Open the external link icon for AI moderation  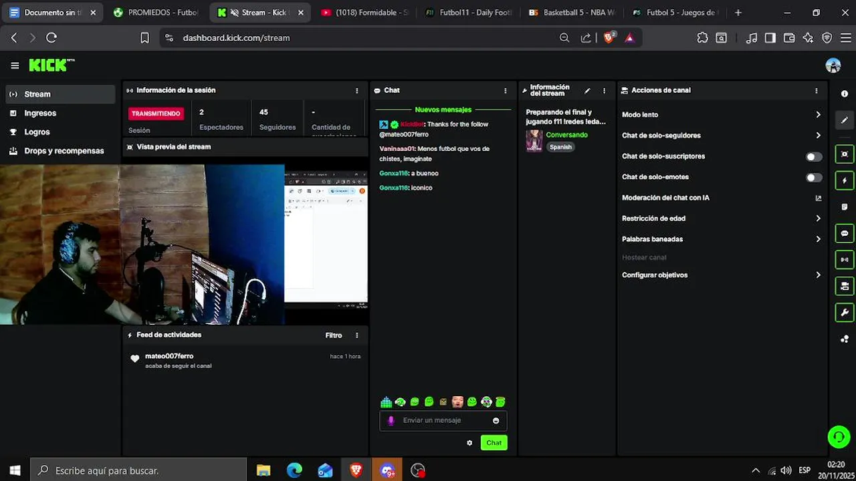coord(818,198)
